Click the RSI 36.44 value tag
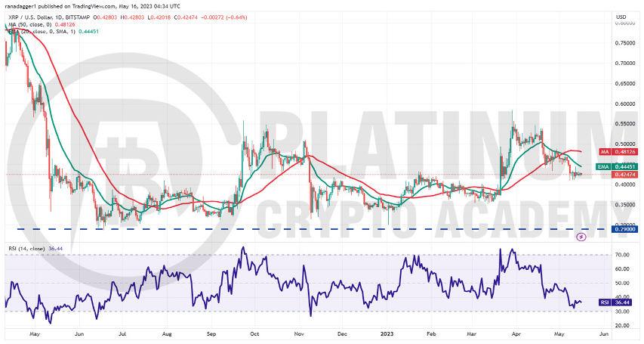 click(x=617, y=302)
